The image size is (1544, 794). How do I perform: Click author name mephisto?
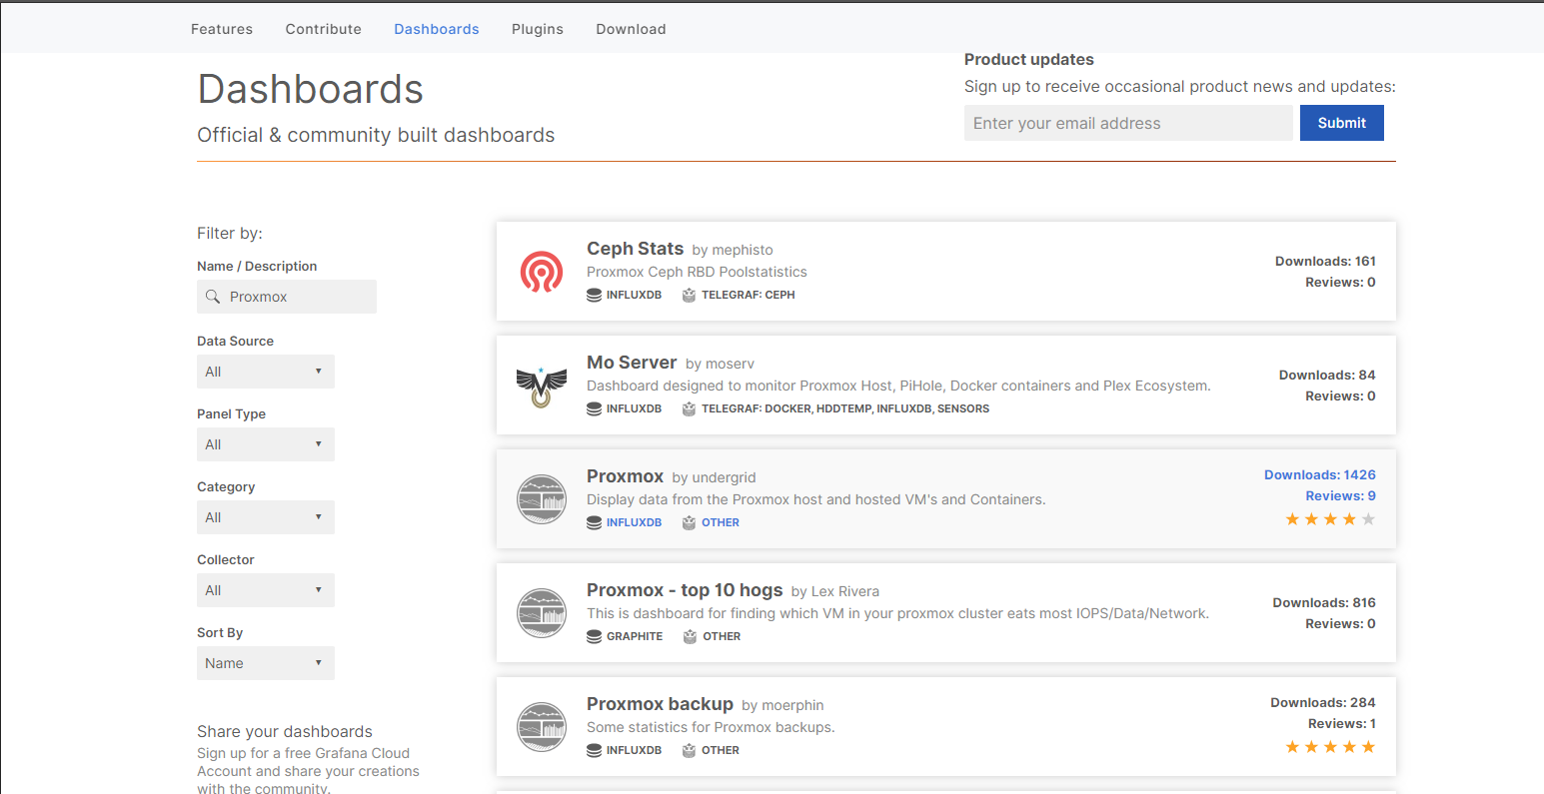point(743,250)
